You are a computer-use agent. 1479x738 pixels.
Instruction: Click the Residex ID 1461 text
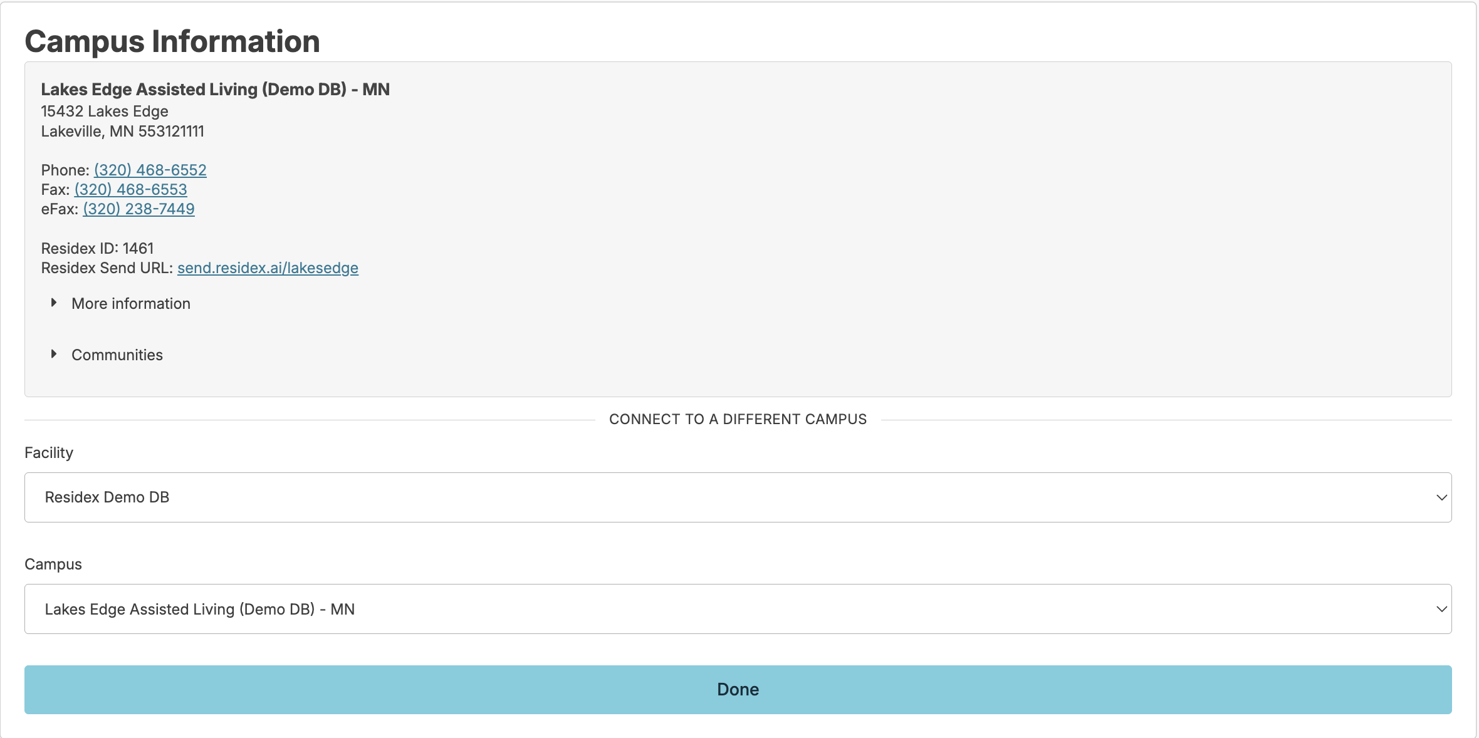97,249
